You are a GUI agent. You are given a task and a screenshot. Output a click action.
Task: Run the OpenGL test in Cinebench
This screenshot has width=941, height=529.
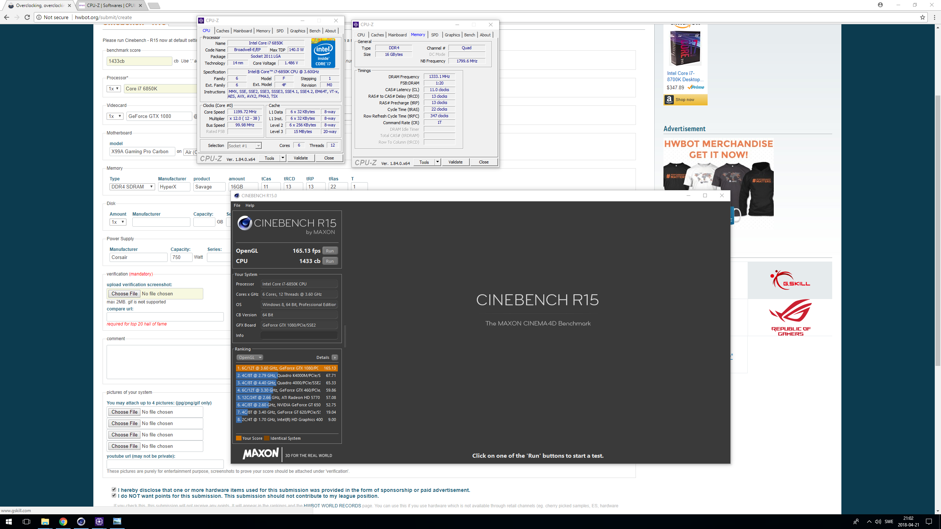[330, 251]
